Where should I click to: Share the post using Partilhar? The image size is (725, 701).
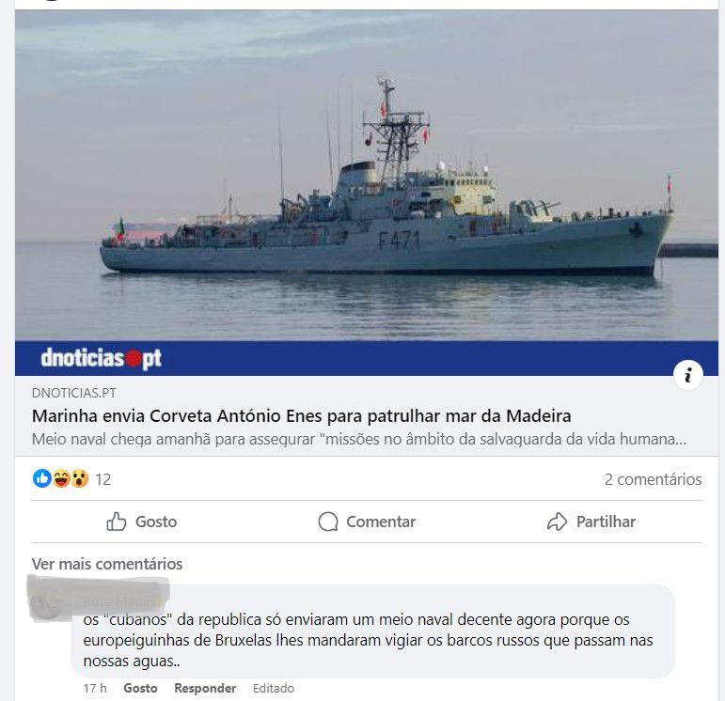pos(591,522)
